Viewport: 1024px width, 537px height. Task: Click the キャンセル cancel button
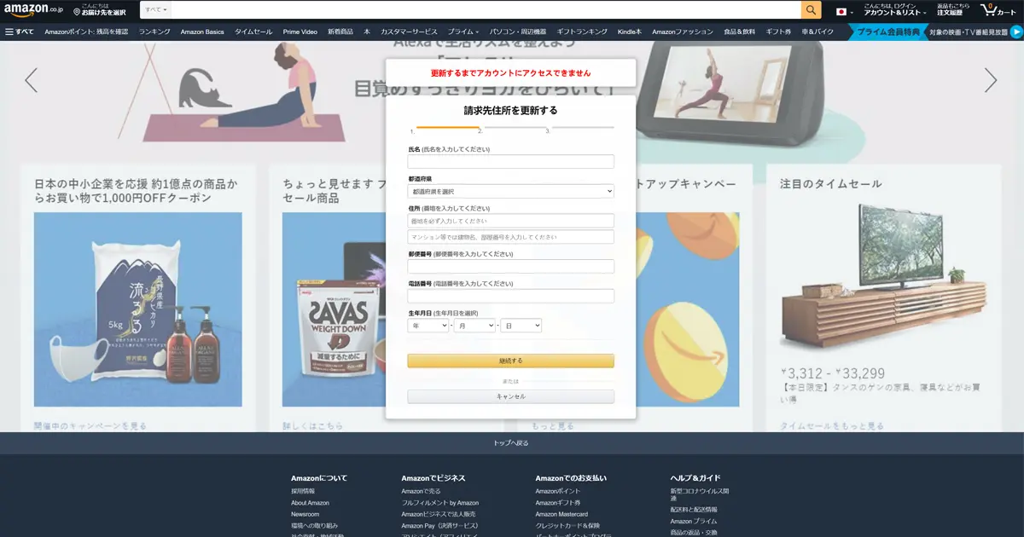pyautogui.click(x=510, y=396)
